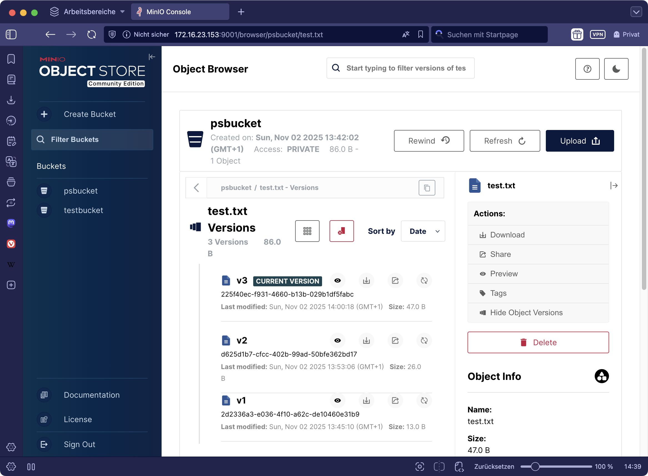Open the Sort by Date dropdown
Screen dimensions: 648x476
coord(423,231)
